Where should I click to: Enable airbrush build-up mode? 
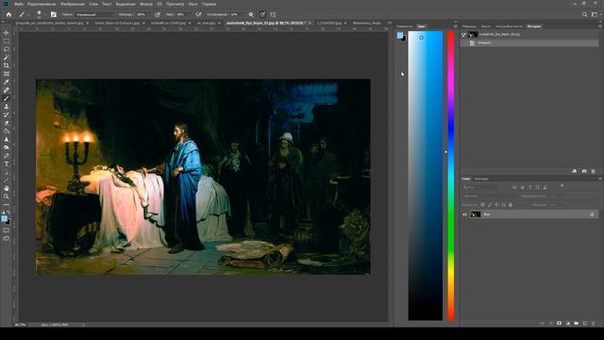(x=198, y=15)
